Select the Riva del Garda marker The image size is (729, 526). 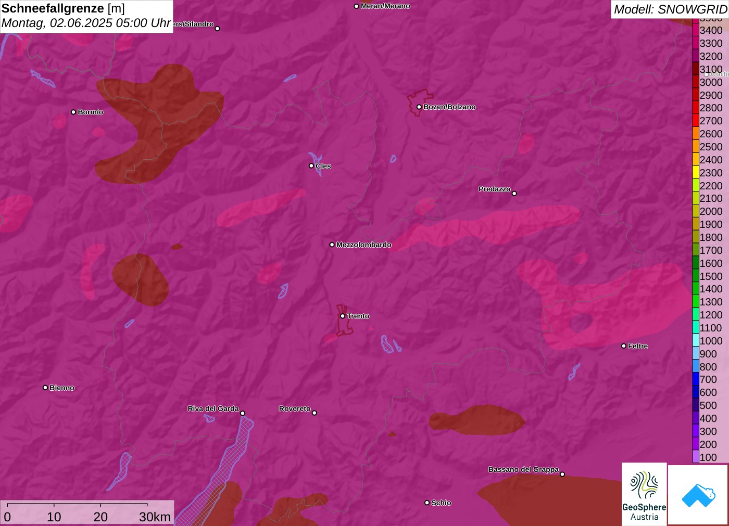[x=243, y=413]
